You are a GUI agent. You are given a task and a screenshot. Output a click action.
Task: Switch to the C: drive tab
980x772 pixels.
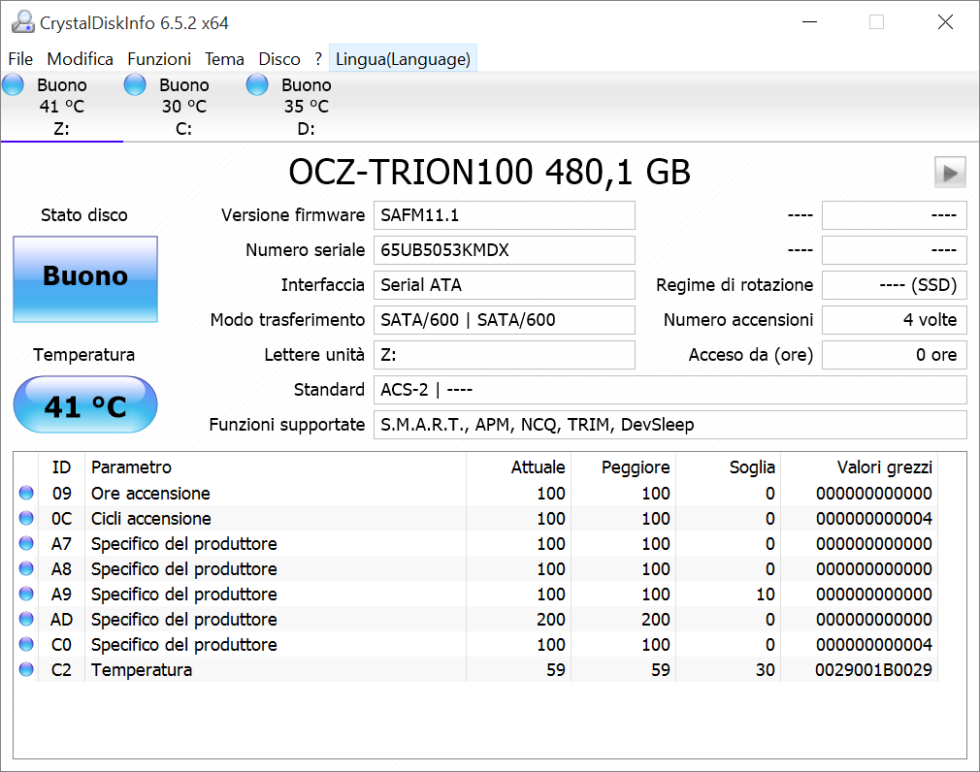183,107
